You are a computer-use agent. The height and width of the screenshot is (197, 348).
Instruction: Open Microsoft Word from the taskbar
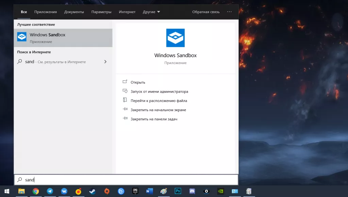click(x=149, y=191)
